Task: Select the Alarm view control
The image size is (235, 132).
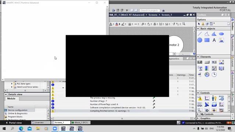Action: tap(200, 98)
